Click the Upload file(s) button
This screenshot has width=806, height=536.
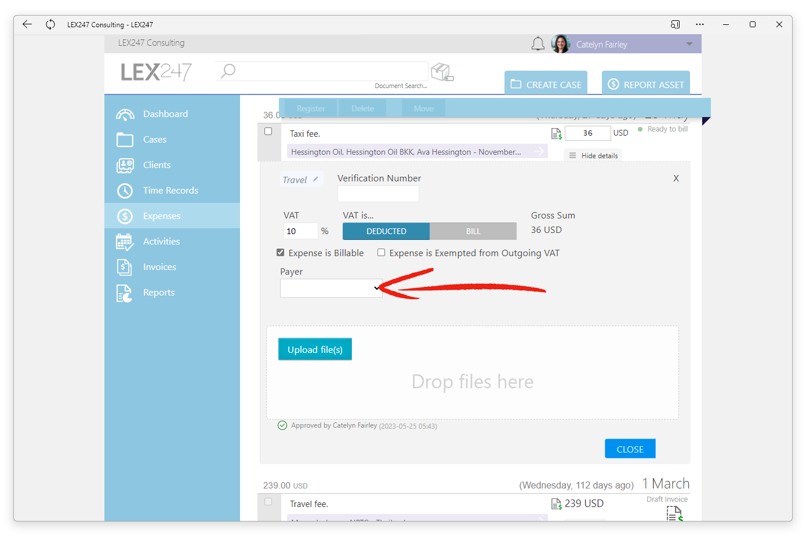[315, 349]
